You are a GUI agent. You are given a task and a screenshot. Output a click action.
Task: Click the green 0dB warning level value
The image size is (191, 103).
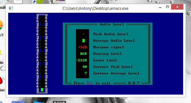[x=83, y=54]
